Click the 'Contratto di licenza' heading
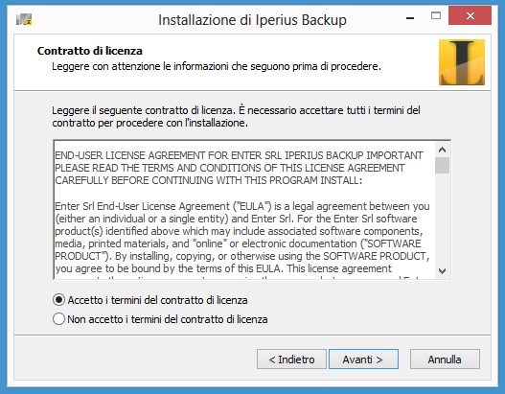Screen dimensions: 505x394 point(90,51)
